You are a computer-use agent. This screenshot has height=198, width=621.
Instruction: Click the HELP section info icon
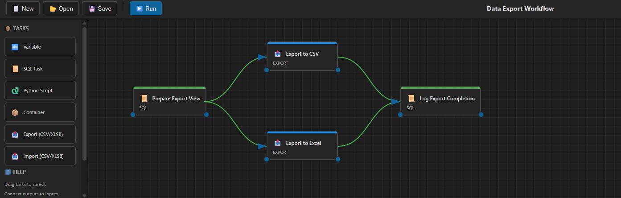(x=8, y=172)
